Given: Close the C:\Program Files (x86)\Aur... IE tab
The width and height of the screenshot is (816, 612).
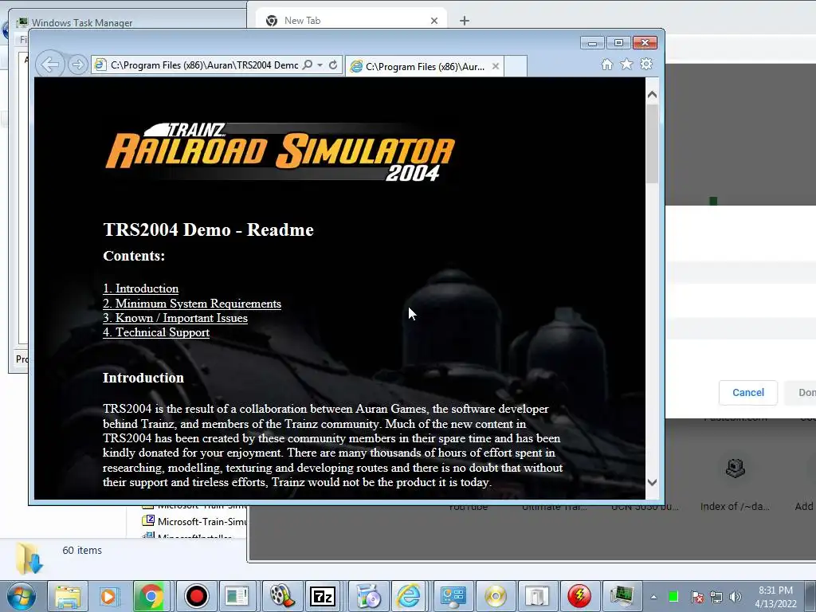Looking at the screenshot, I should point(496,67).
